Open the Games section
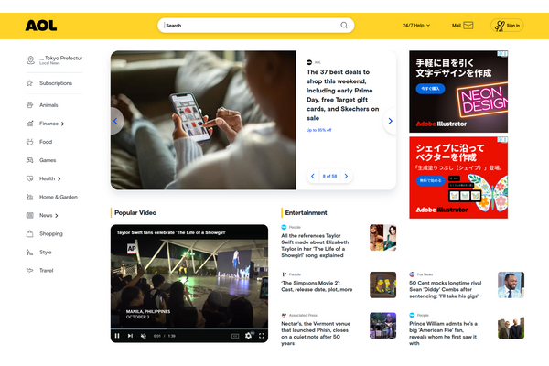The width and height of the screenshot is (549, 366). click(47, 160)
